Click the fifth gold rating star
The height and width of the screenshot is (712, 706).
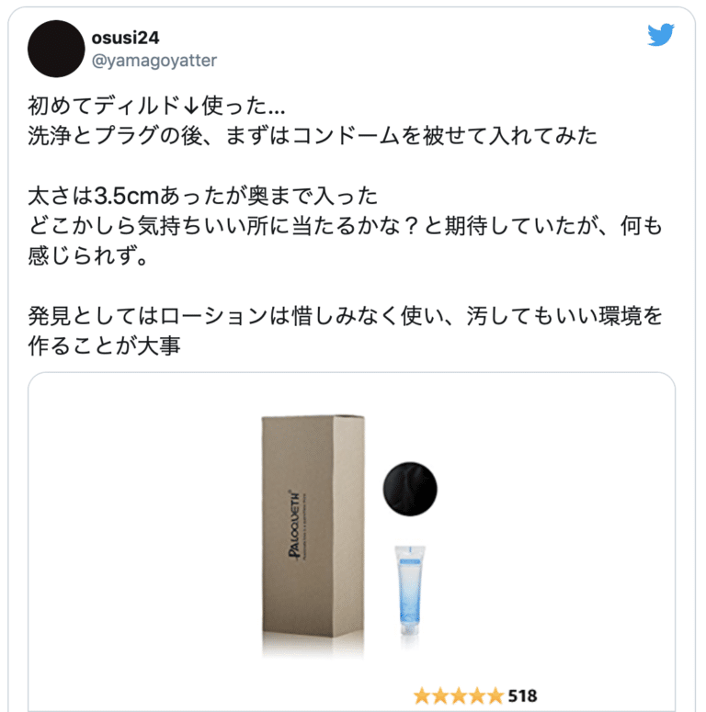tap(495, 695)
